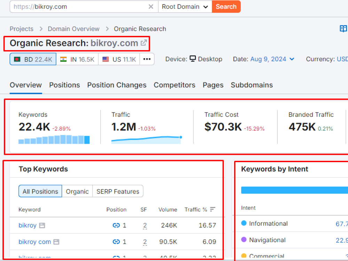This screenshot has height=261, width=348.
Task: Click the 475K branded traffic value
Action: coord(302,127)
